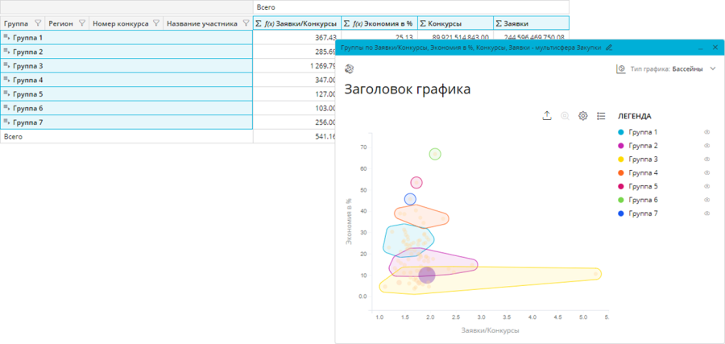The height and width of the screenshot is (344, 725).
Task: Click the Заголовок графика chart title
Action: 407,89
